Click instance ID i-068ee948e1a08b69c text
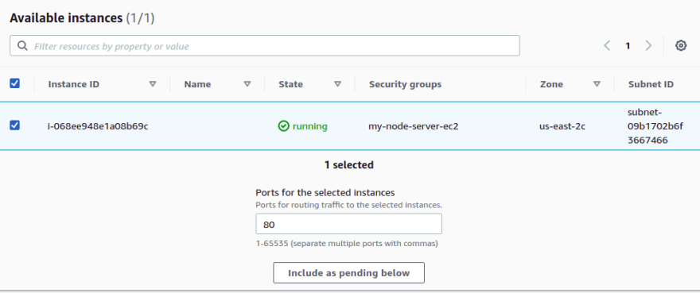Image resolution: width=700 pixels, height=293 pixels. click(98, 127)
